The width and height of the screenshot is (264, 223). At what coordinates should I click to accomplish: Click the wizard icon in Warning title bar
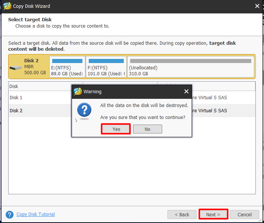[x=78, y=91]
